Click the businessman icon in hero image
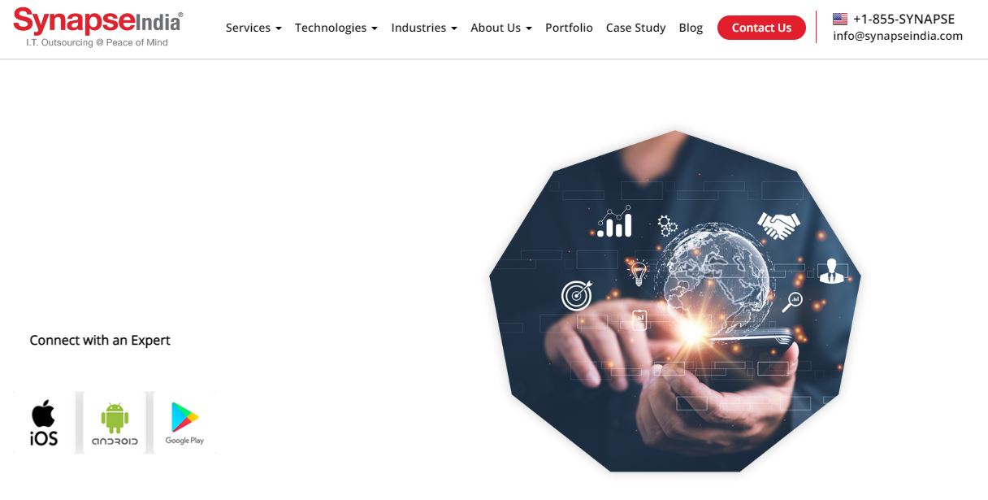The image size is (988, 500). point(830,271)
